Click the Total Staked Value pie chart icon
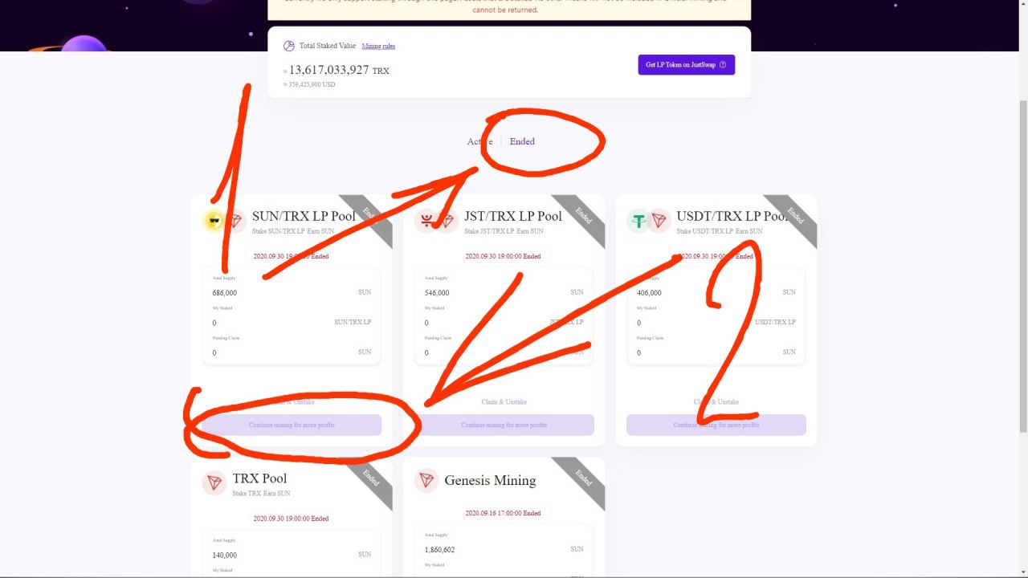 coord(289,46)
